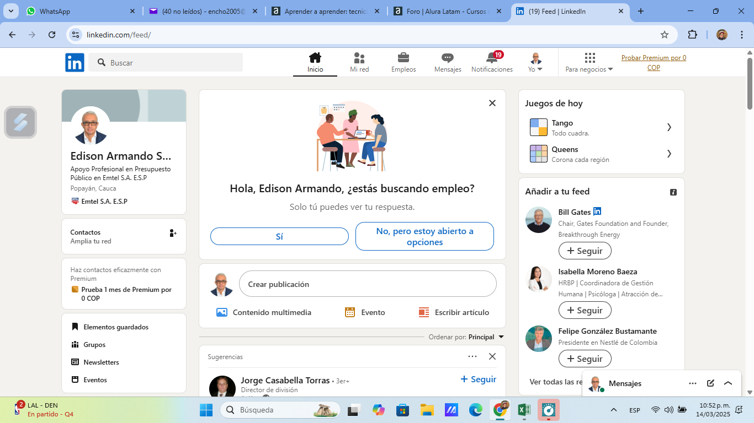This screenshot has height=423, width=754.
Task: Click the sidebar profile avatar
Action: tap(91, 126)
